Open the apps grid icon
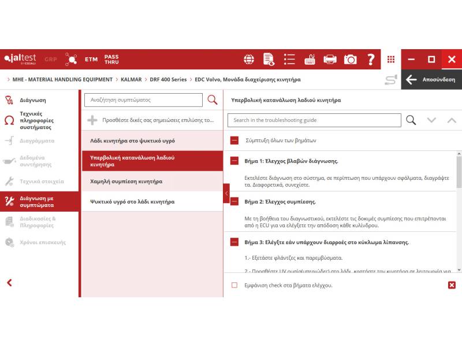Viewport: 462px width, 347px height. [x=391, y=59]
